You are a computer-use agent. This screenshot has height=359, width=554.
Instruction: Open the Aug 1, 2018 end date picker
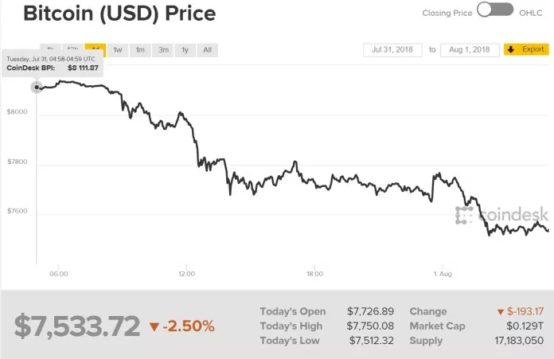[470, 49]
